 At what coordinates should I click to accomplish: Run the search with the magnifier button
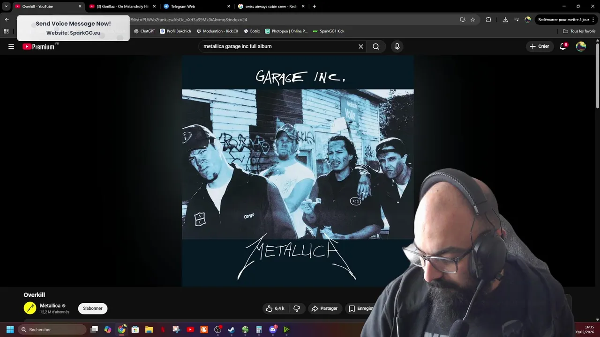(376, 46)
